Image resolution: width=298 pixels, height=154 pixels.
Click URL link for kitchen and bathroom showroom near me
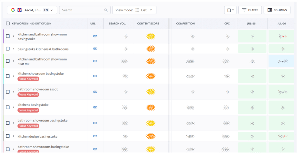click(x=95, y=61)
